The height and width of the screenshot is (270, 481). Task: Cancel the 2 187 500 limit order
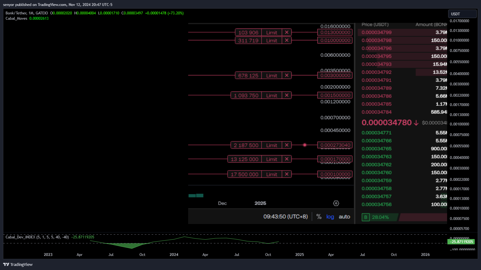(x=287, y=145)
